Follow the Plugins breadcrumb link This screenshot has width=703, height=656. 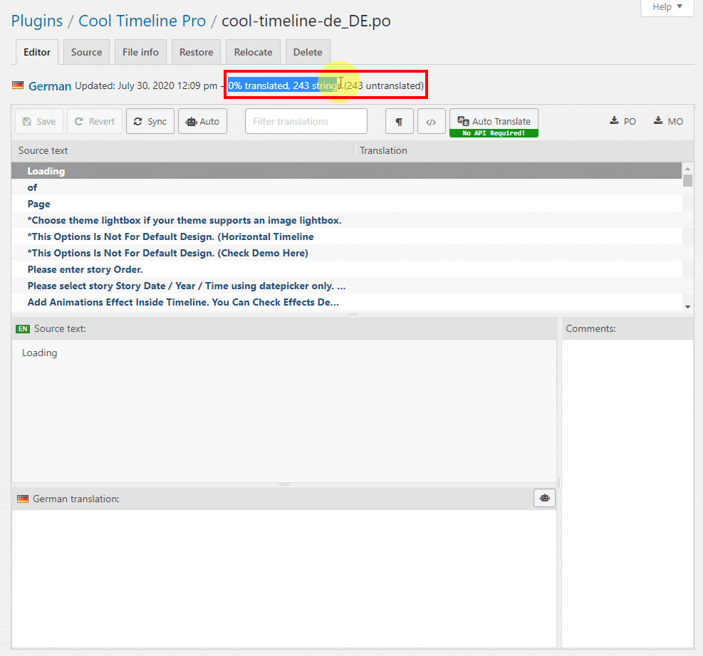tap(37, 21)
